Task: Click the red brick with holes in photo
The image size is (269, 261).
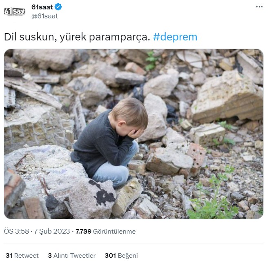Action: coord(197,156)
